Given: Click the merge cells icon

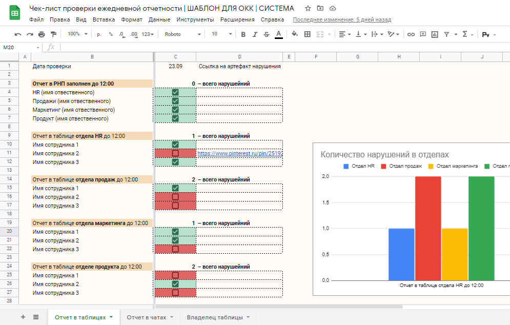Looking at the screenshot, I should pyautogui.click(x=320, y=34).
